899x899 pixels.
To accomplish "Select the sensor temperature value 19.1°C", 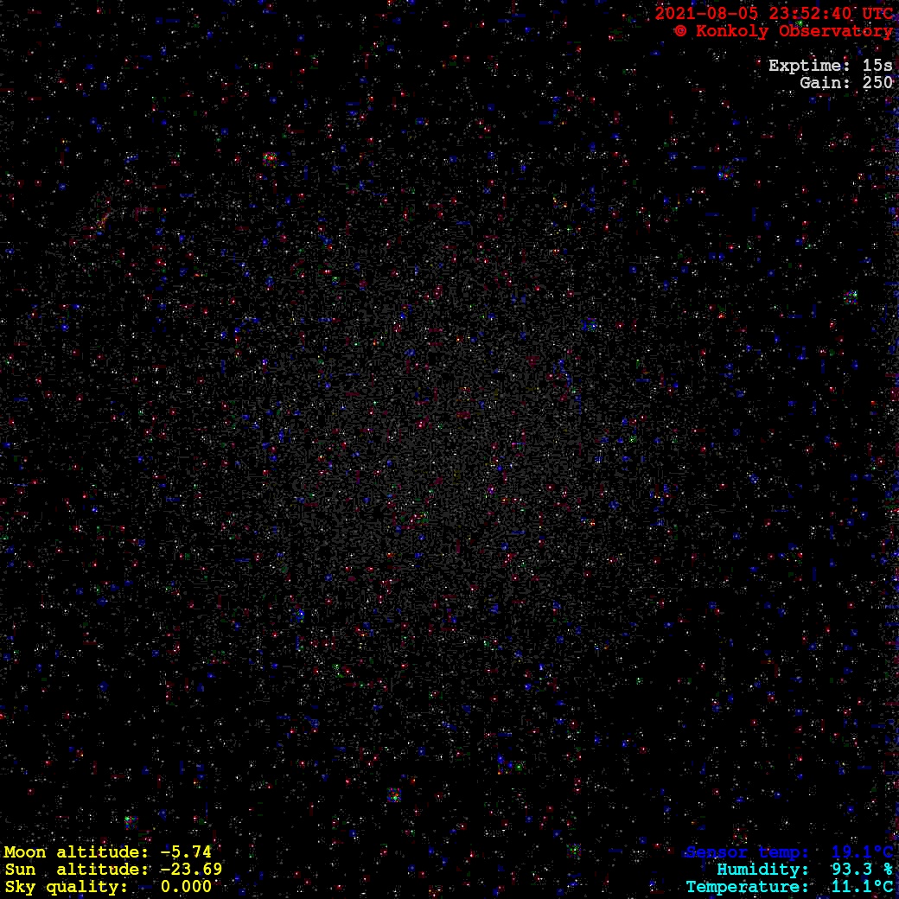I will tap(862, 852).
